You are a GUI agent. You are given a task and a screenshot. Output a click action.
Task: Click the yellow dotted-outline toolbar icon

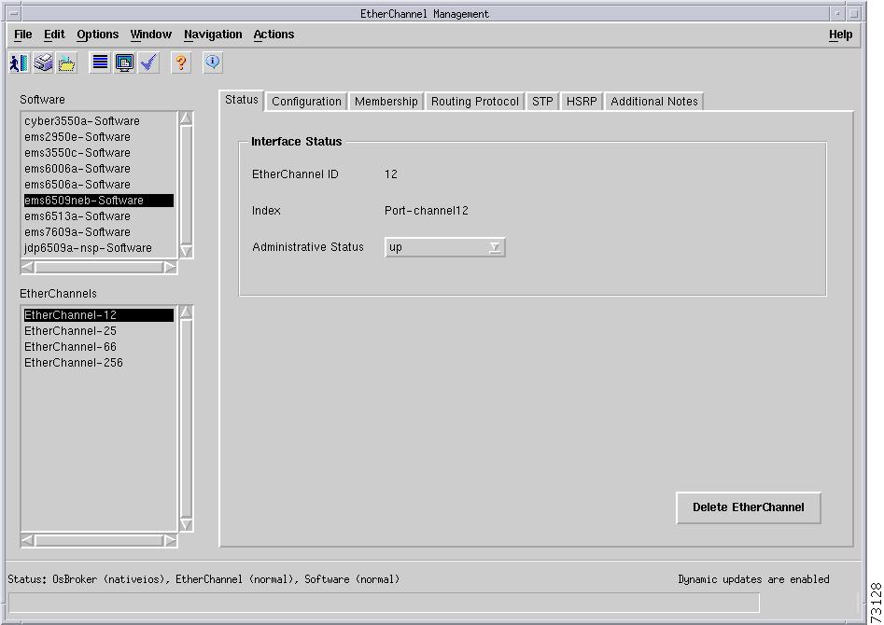(66, 62)
